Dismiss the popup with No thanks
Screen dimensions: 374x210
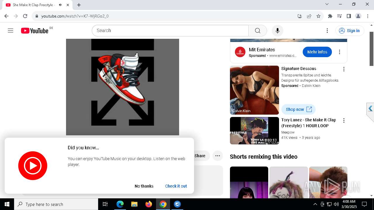144,186
